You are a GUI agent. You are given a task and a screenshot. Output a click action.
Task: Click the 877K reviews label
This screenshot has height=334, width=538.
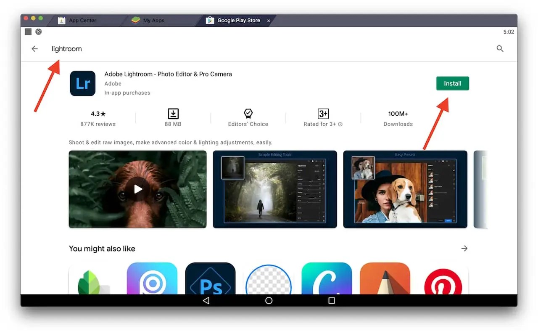click(98, 124)
